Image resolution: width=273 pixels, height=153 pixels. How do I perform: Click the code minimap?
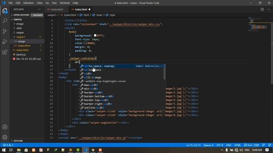click(x=259, y=24)
